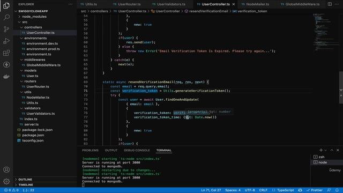The width and height of the screenshot is (343, 193).
Task: Open the DEBUG CONSOLE tab
Action: (137, 150)
